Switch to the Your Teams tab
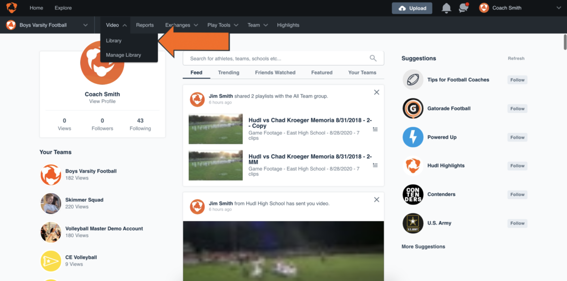The width and height of the screenshot is (567, 281). pyautogui.click(x=362, y=72)
